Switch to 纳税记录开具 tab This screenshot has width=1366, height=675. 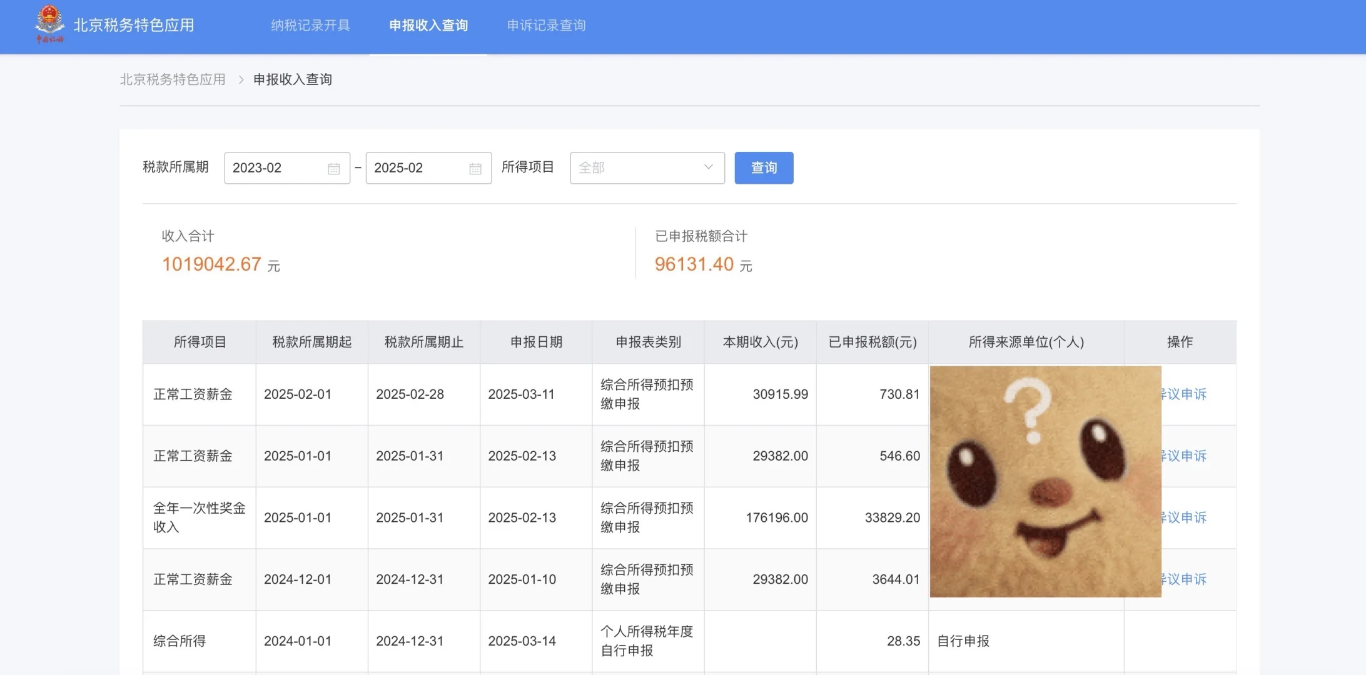pyautogui.click(x=310, y=26)
